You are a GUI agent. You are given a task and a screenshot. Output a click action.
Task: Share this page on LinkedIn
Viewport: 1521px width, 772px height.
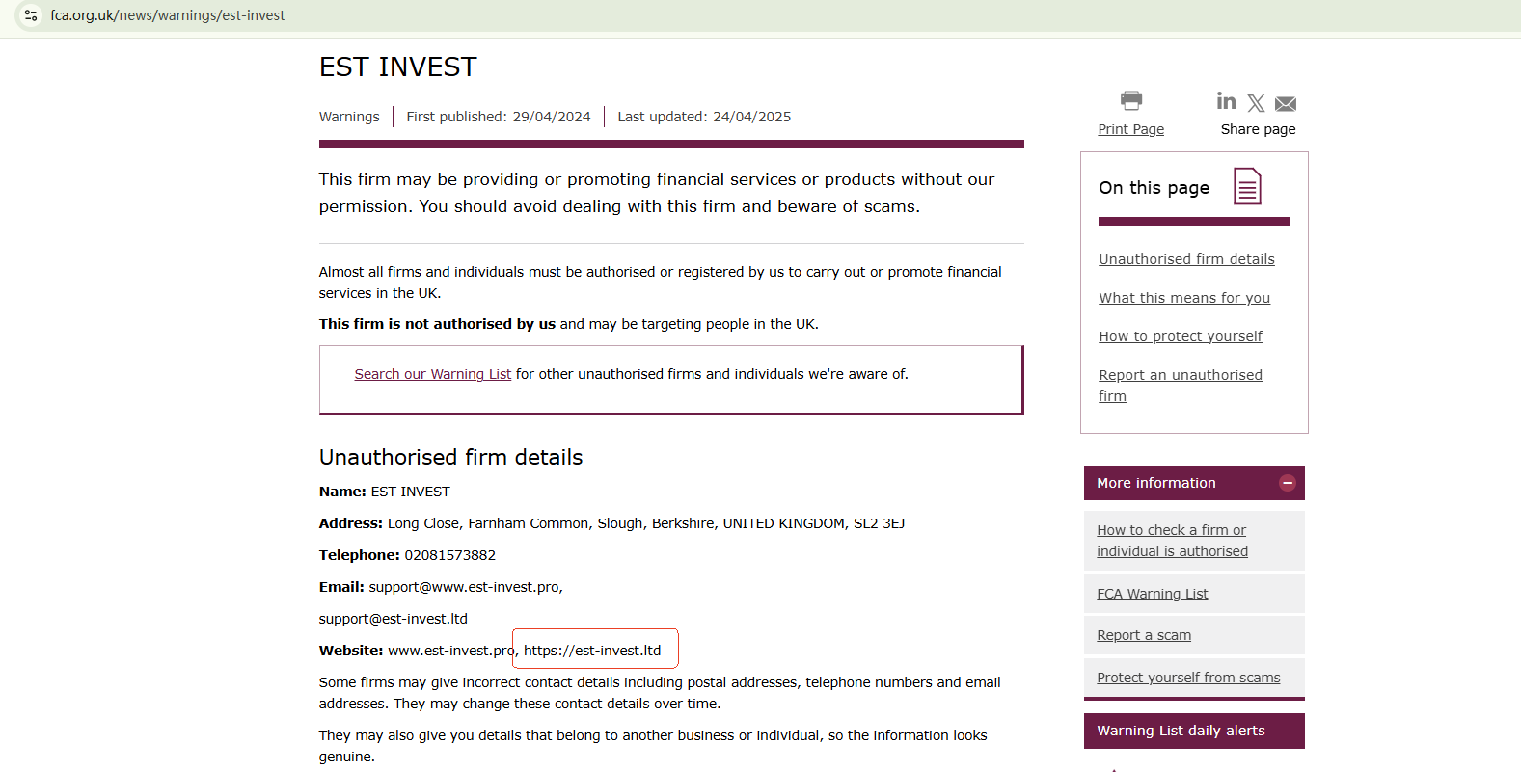(x=1226, y=101)
